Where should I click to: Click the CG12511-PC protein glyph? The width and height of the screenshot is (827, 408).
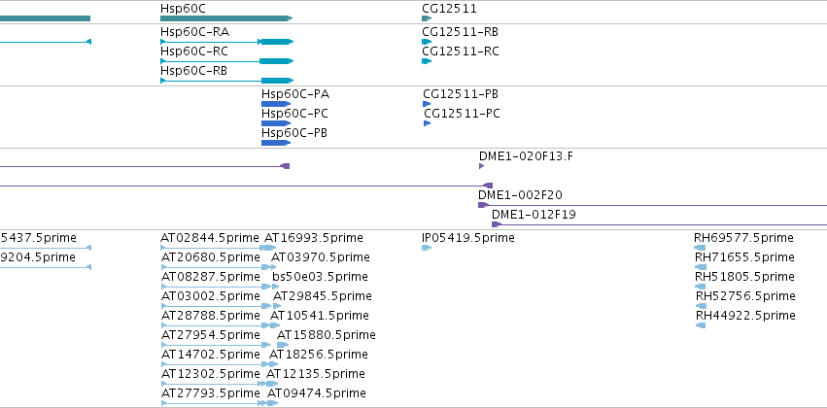(x=428, y=123)
